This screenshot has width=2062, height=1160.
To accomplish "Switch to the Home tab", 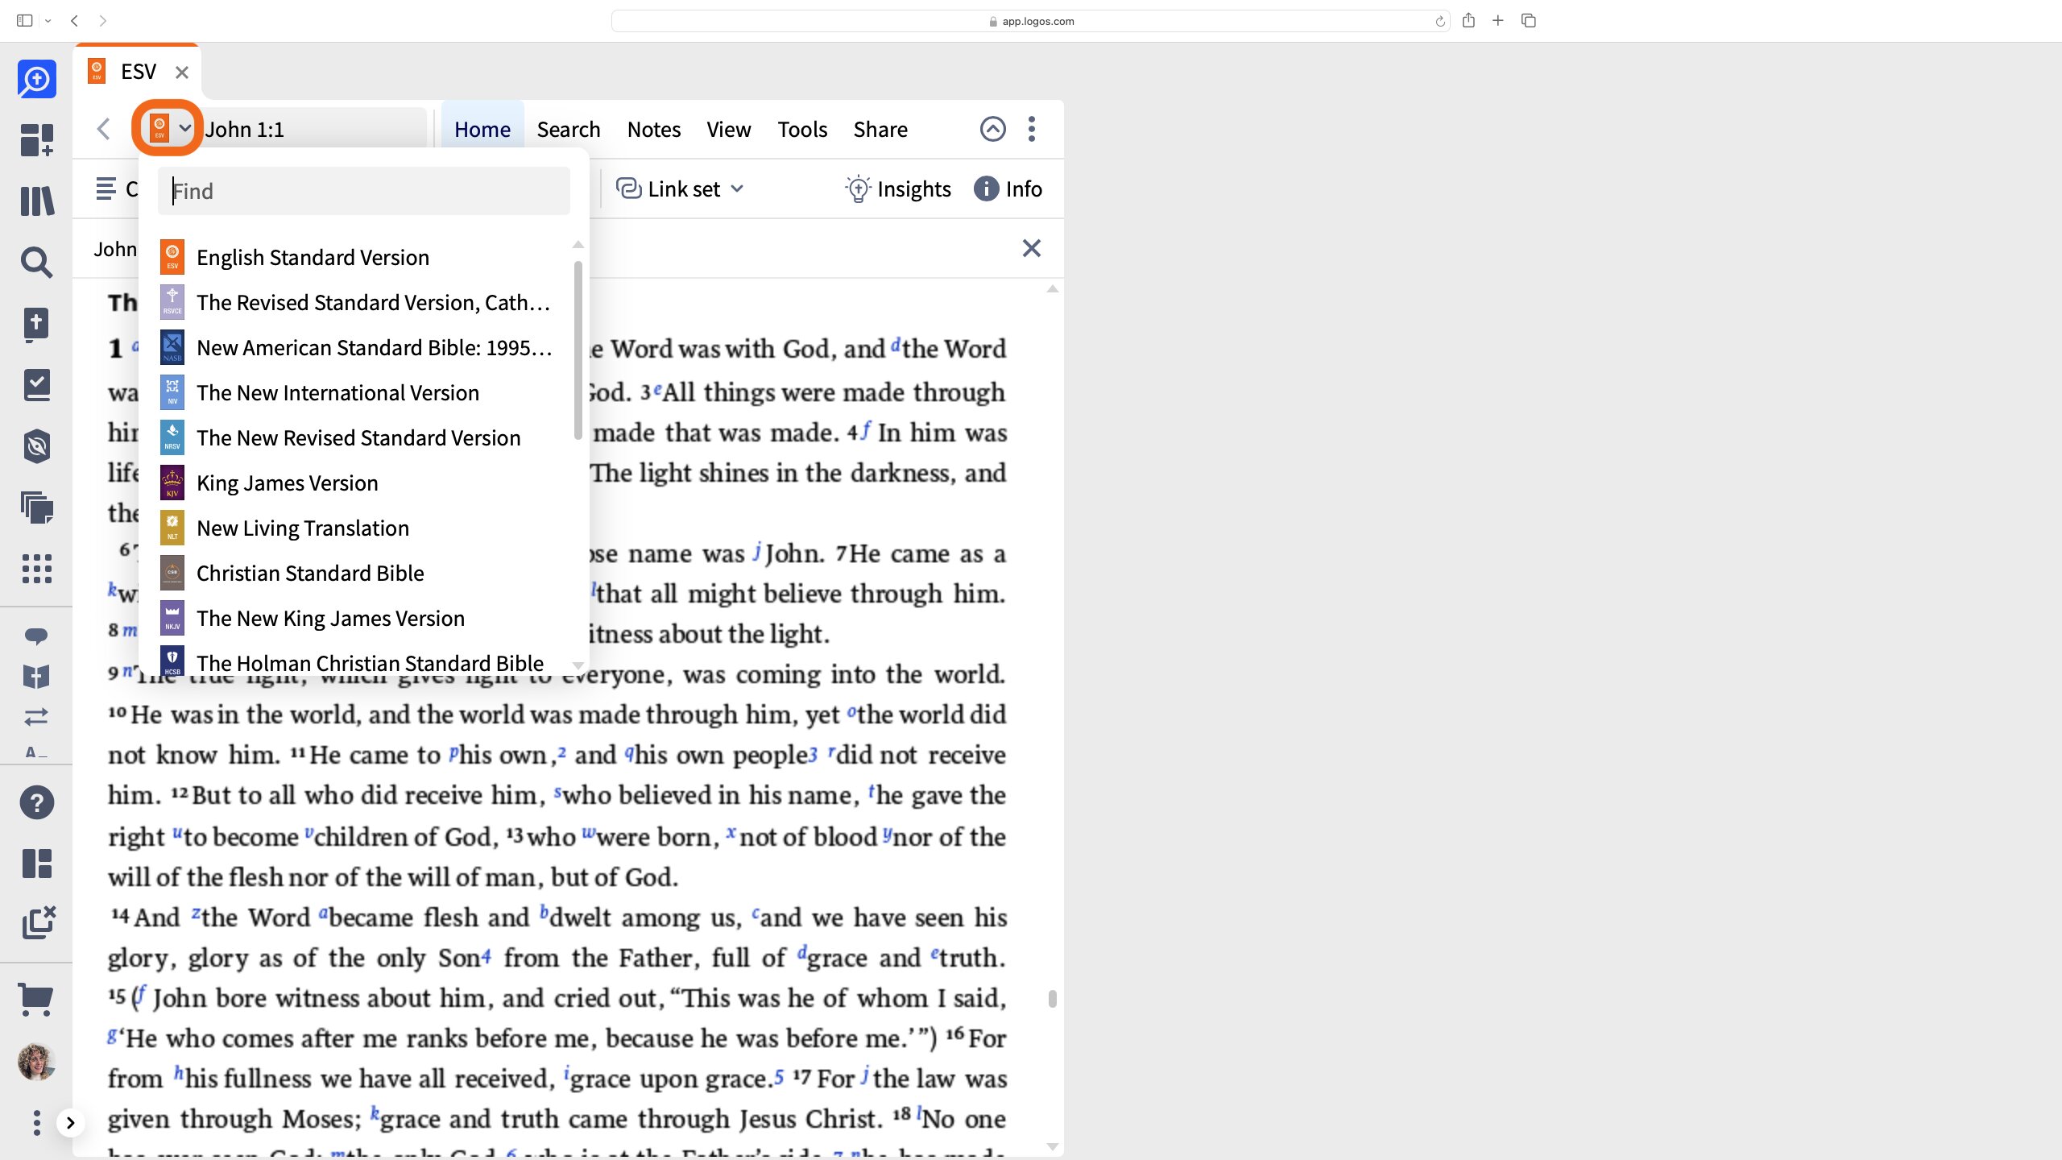I will coord(482,129).
